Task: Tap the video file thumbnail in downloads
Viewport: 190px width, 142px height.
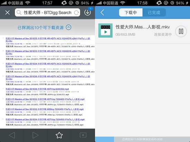Action: (105, 30)
